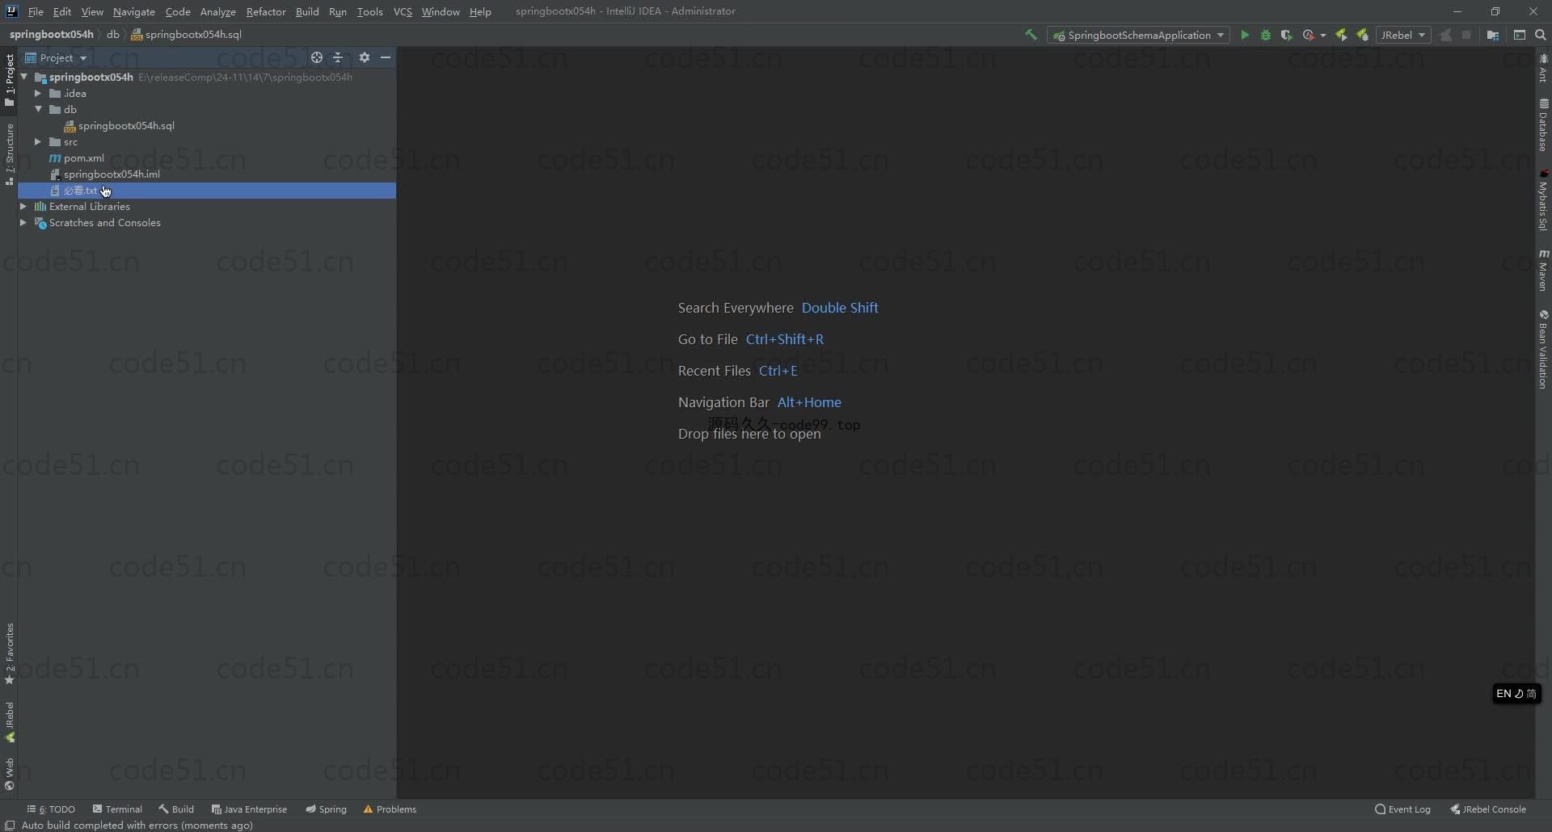The height and width of the screenshot is (832, 1552).
Task: Start debugging with the bug icon
Action: click(1266, 35)
